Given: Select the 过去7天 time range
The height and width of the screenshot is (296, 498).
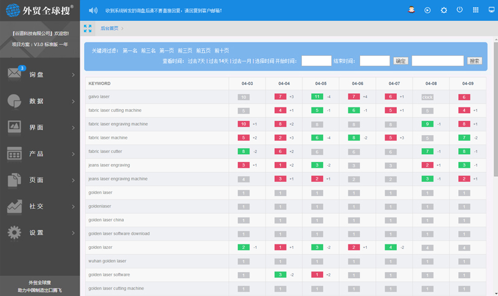Looking at the screenshot, I should point(197,61).
